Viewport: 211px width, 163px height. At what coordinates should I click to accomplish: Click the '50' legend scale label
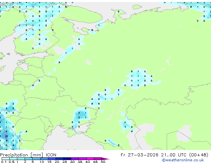click(x=103, y=162)
